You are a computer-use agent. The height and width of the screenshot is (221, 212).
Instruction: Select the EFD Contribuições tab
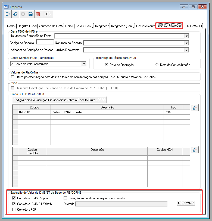[x=169, y=25]
